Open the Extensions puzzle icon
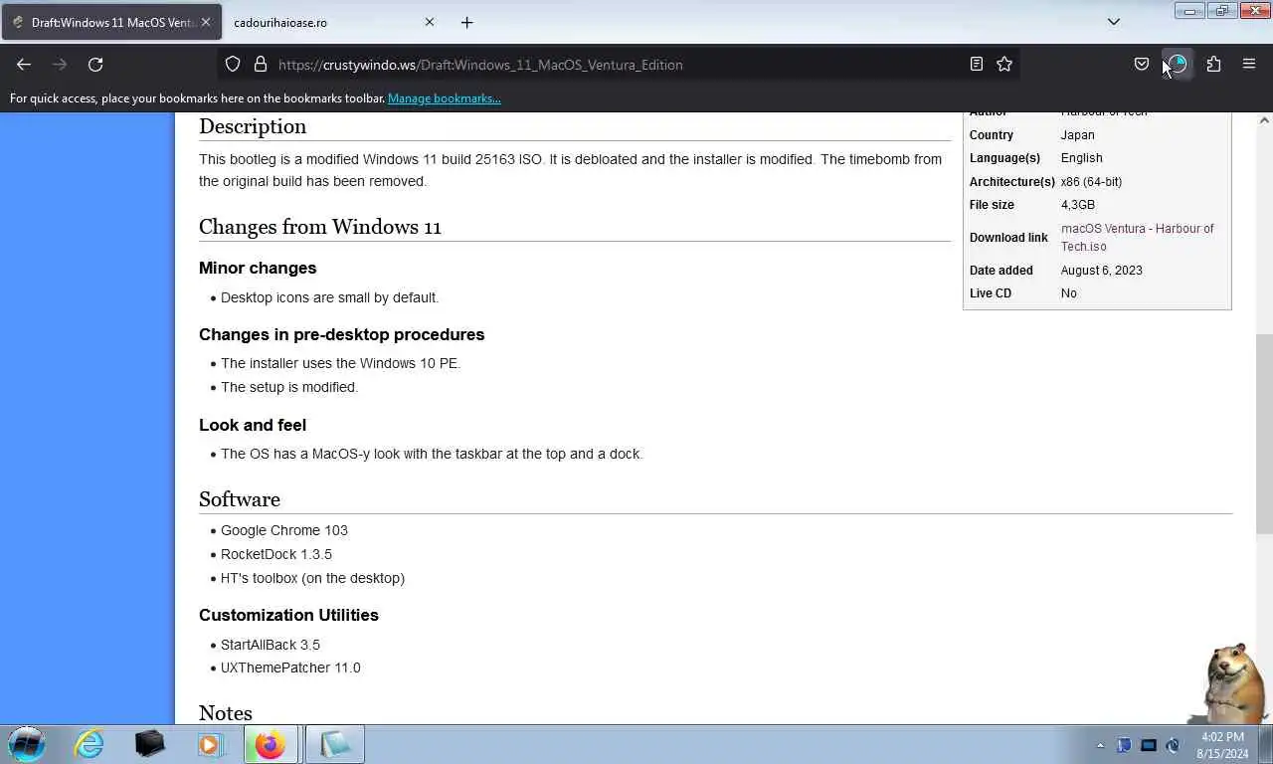This screenshot has height=764, width=1273. (1213, 65)
